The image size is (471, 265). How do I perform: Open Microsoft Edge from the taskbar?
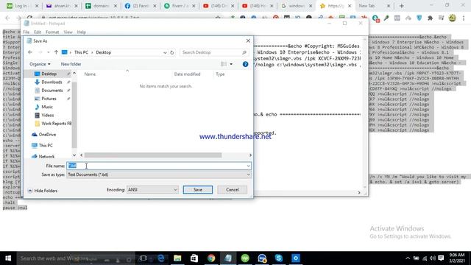(160, 258)
